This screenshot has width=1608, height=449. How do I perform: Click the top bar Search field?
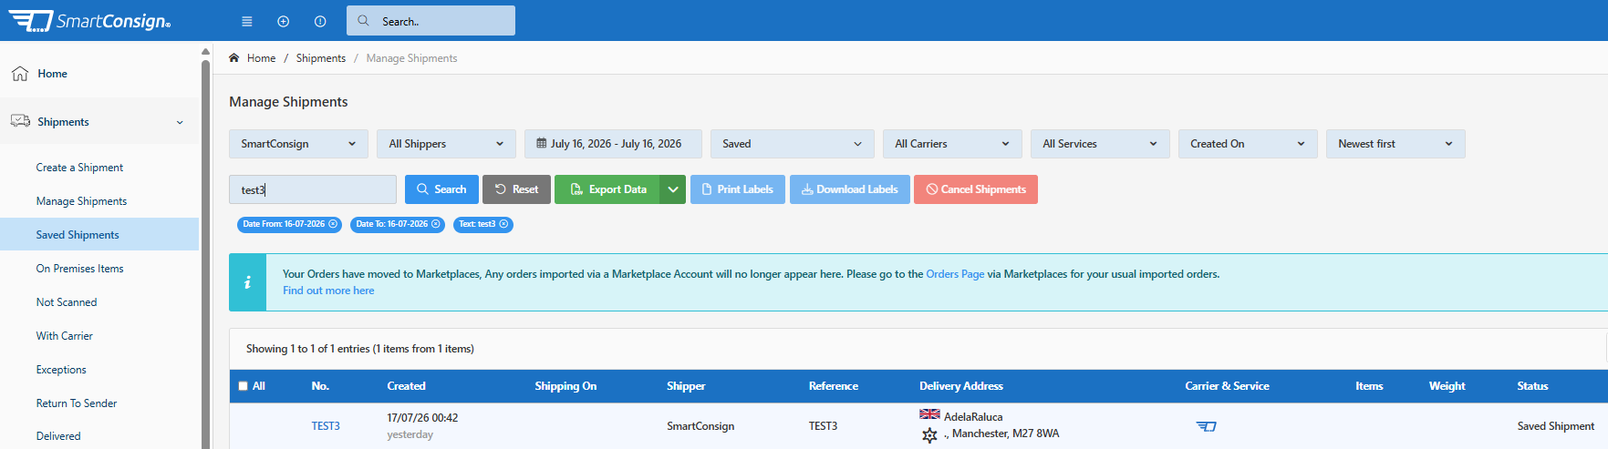[431, 21]
